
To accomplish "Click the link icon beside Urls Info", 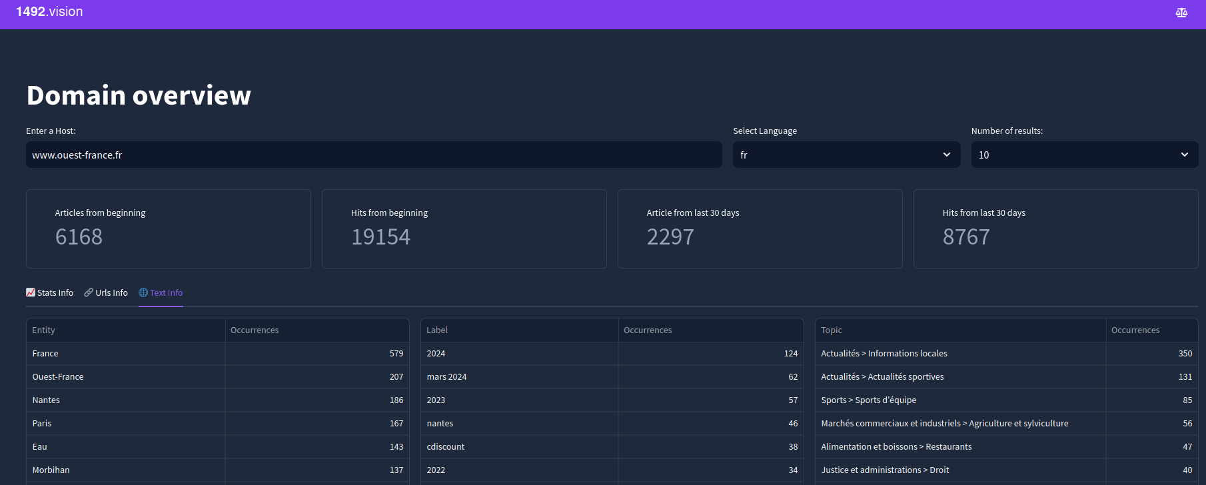I will pos(89,292).
